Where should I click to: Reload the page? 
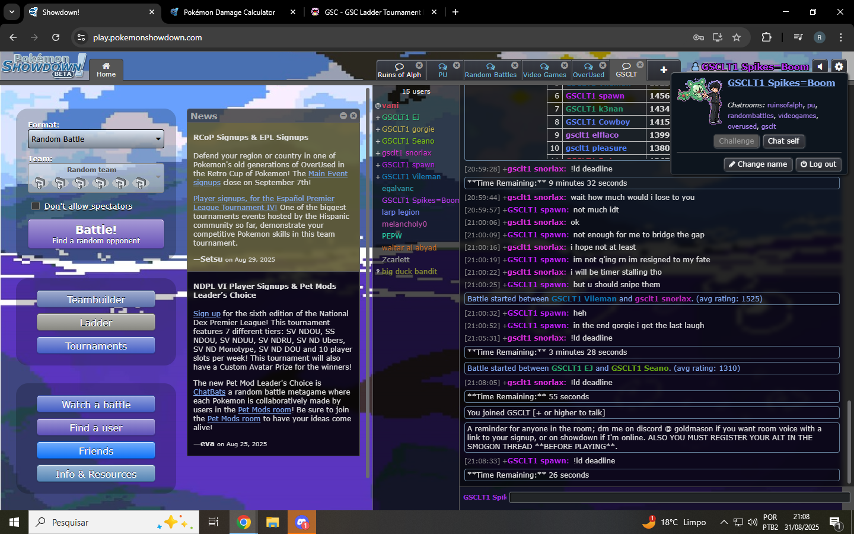56,37
